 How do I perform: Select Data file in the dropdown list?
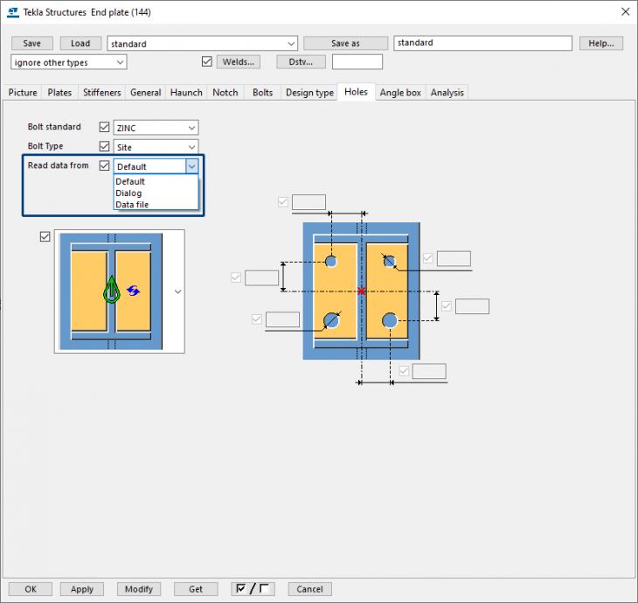coord(156,205)
